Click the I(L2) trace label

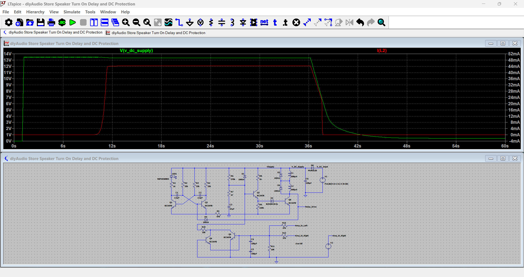pyautogui.click(x=382, y=51)
